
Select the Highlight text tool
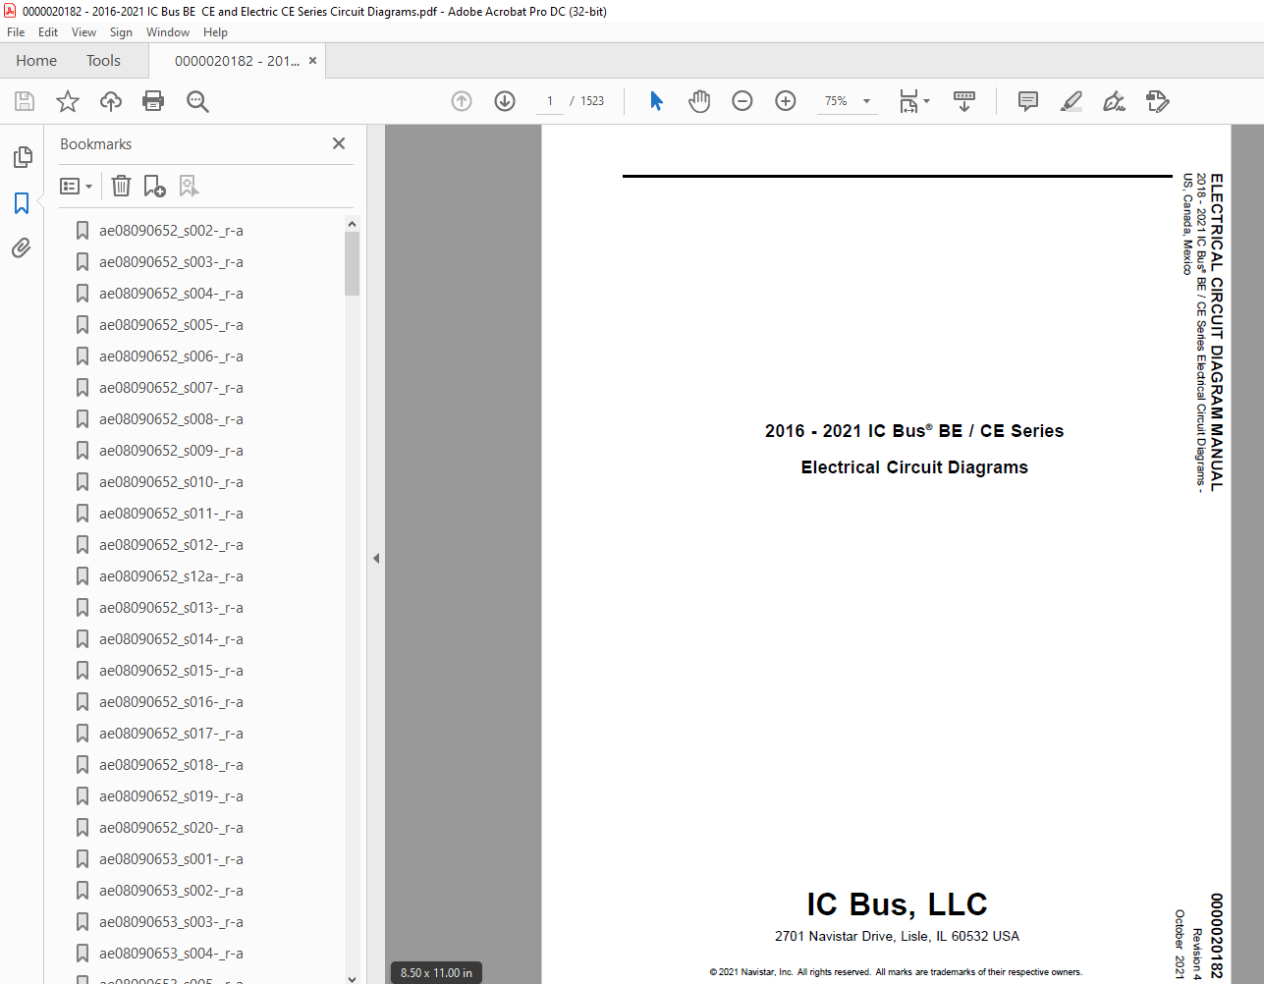click(1072, 101)
